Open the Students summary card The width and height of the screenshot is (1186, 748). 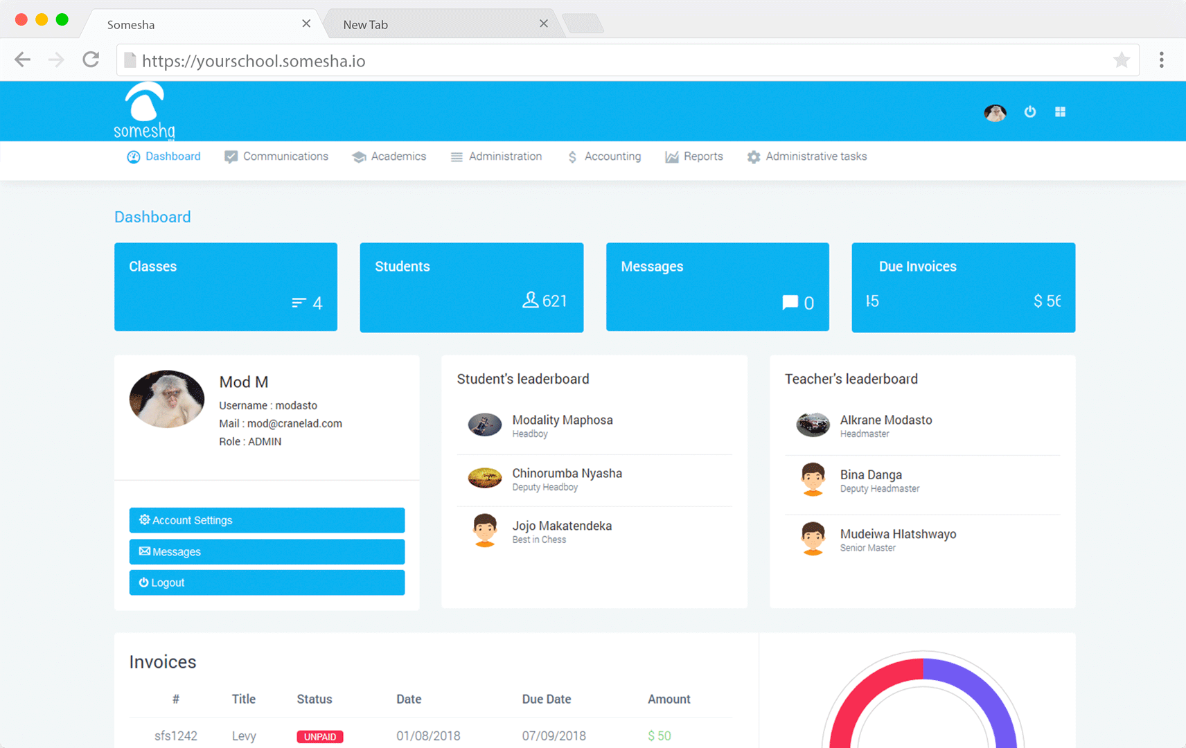pyautogui.click(x=472, y=287)
